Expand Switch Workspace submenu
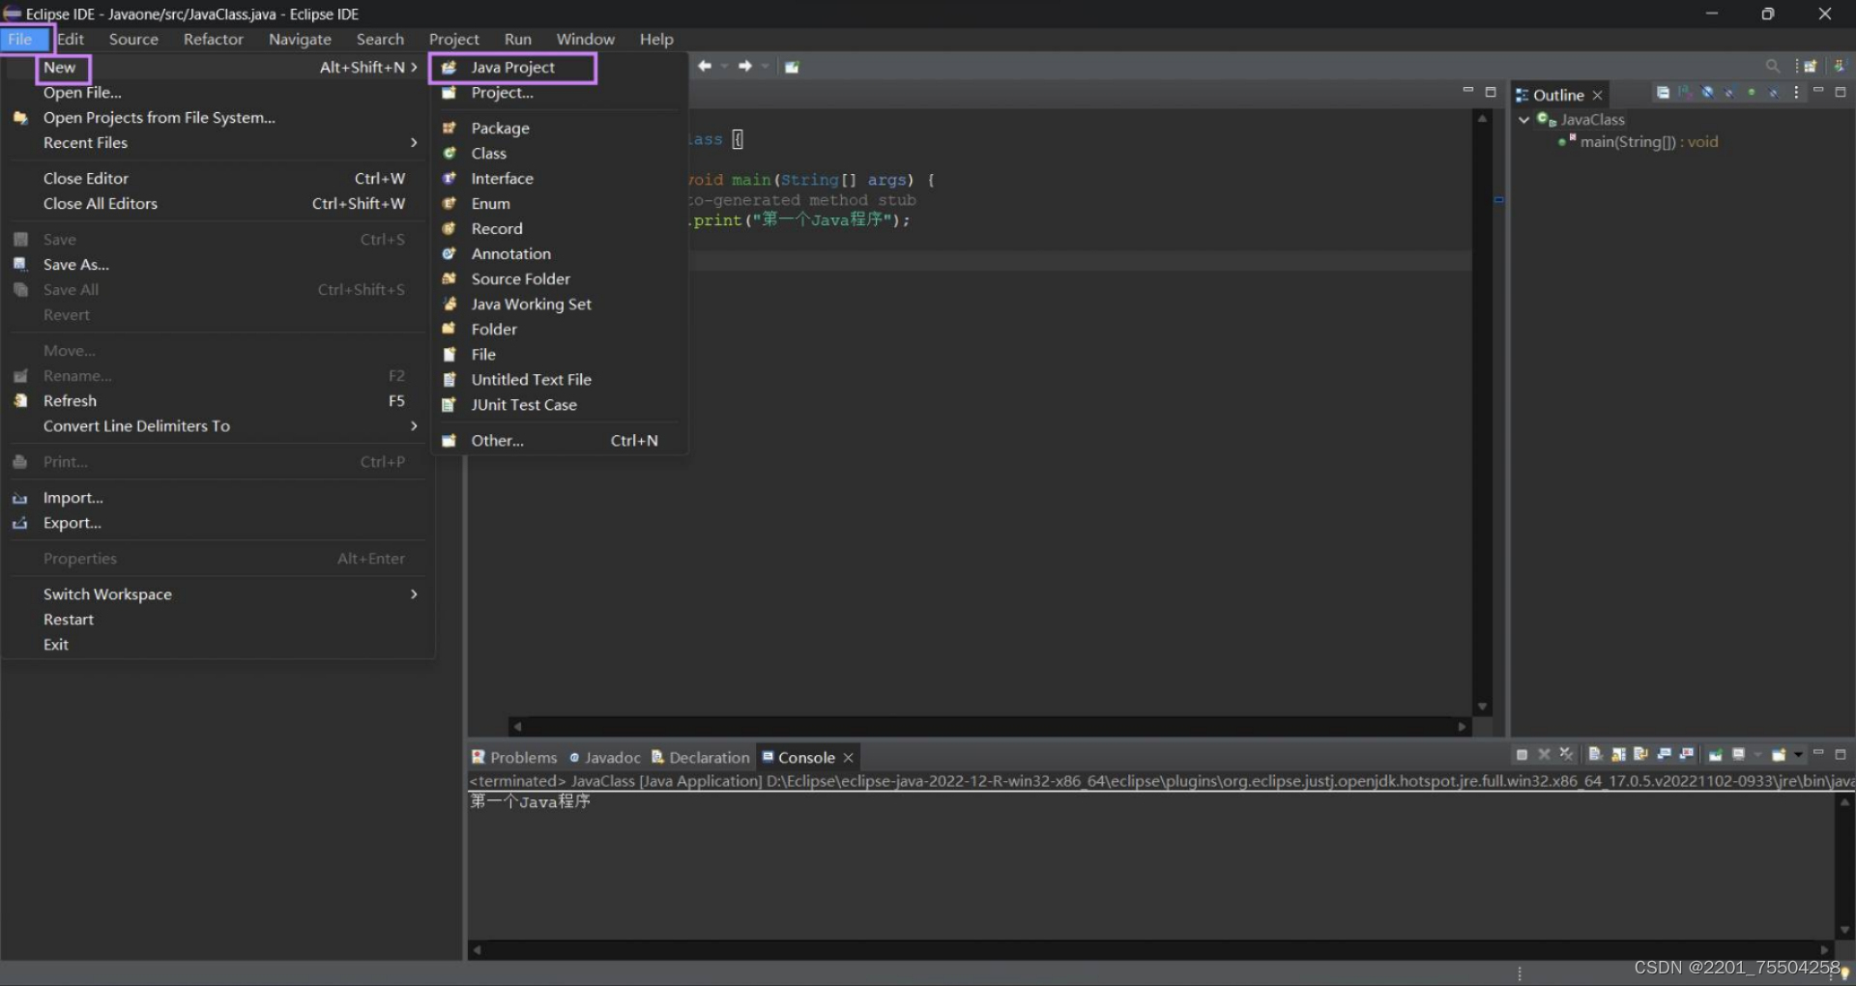Screen dimensions: 1856x986 pyautogui.click(x=217, y=594)
